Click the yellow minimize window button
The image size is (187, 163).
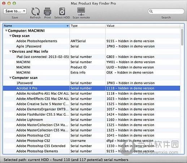tap(9, 3)
